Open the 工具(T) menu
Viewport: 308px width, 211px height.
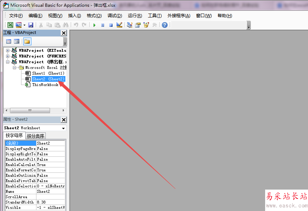pyautogui.click(x=155, y=16)
